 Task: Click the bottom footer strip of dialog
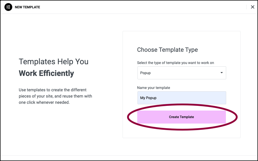pyautogui.click(x=129, y=158)
